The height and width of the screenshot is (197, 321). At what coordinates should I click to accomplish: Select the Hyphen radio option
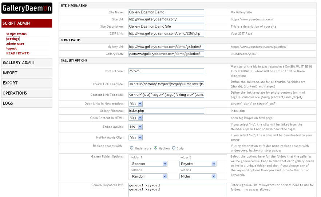156,148
